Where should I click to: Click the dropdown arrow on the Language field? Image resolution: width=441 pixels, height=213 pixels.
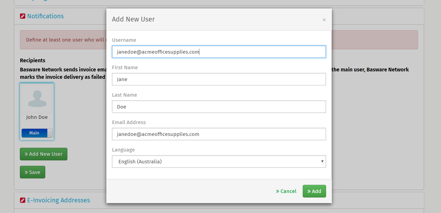click(x=322, y=161)
